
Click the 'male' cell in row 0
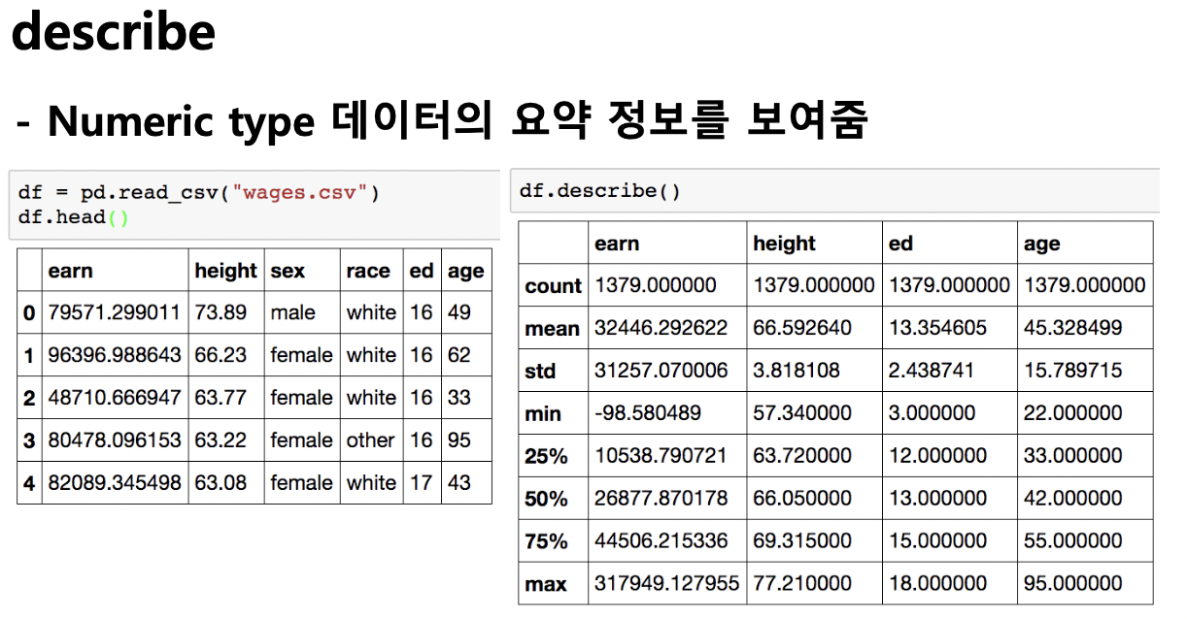point(292,312)
